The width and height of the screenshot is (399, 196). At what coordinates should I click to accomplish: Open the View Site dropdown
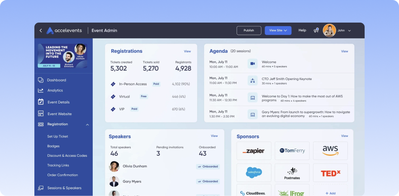point(278,30)
